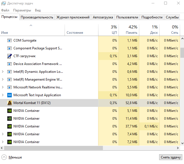The image size is (184, 164).
Task: Click the Microsoft Network Realtime icon
Action: click(x=10, y=87)
